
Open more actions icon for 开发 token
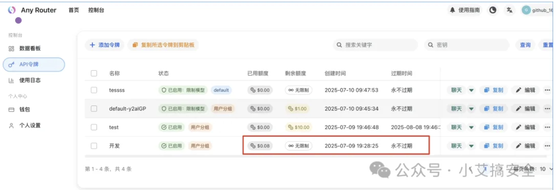click(x=547, y=146)
